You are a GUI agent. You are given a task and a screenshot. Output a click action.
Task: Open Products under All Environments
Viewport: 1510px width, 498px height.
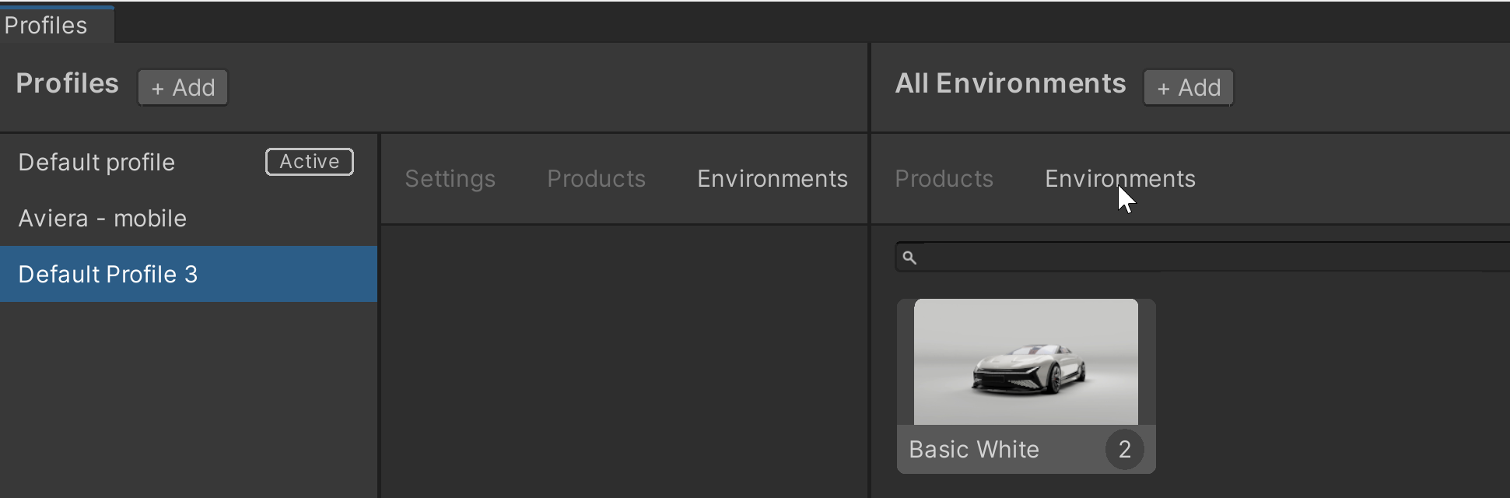(944, 178)
